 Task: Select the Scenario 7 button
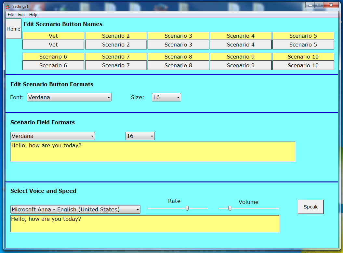pyautogui.click(x=116, y=65)
